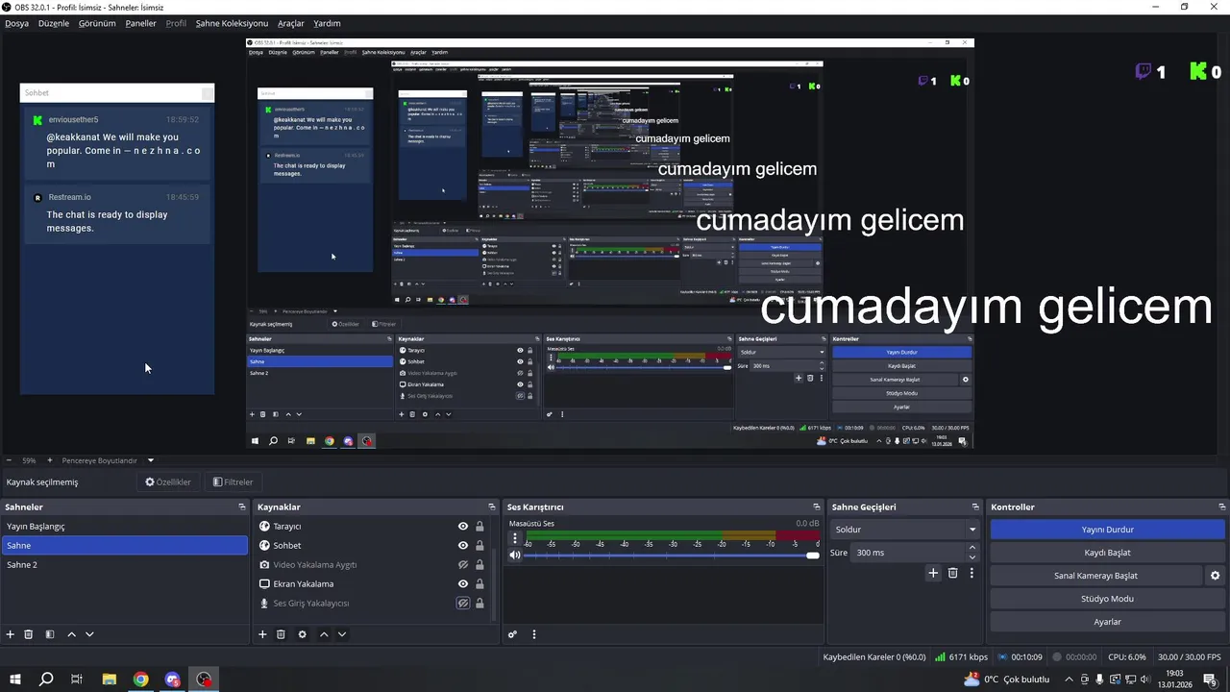Open advanced audio properties gears icon

513,634
